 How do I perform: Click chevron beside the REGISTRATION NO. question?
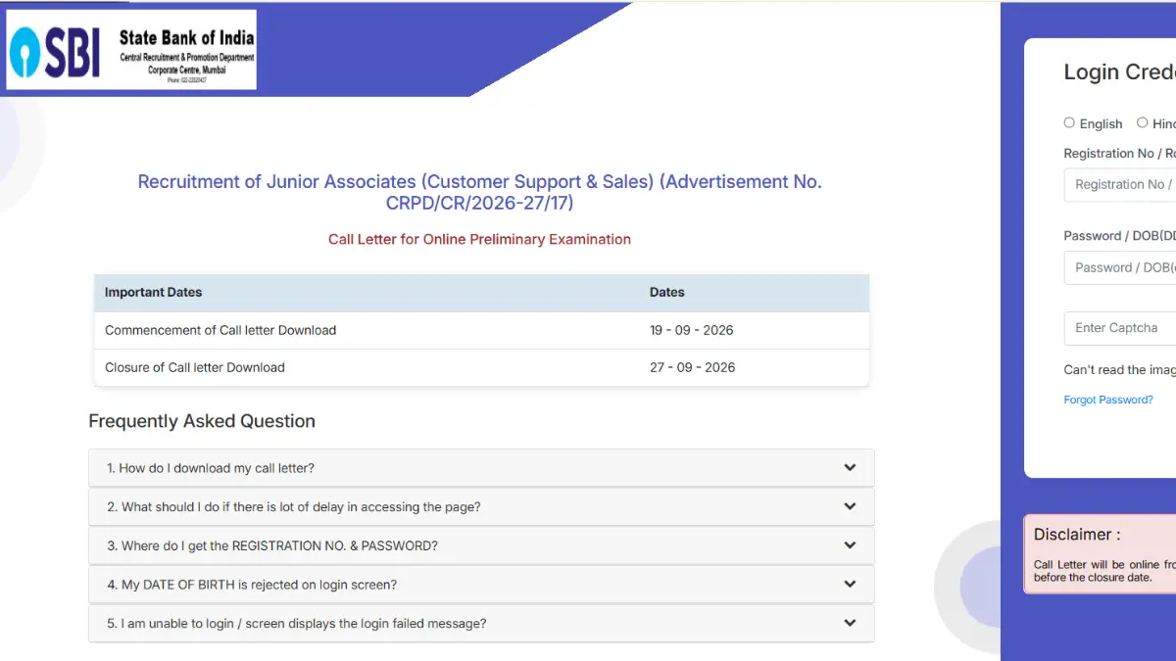[x=850, y=545]
